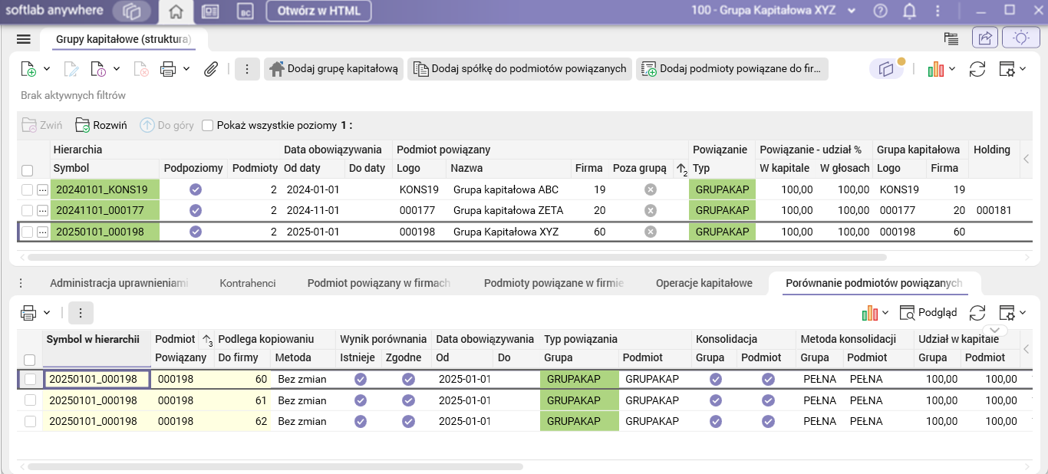Click the refresh icon in upper toolbar

tap(977, 69)
